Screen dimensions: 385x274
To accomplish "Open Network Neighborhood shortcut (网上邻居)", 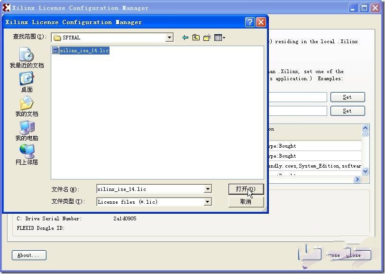I will (27, 155).
